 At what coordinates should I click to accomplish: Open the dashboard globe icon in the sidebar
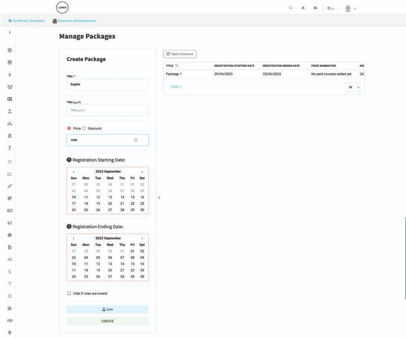[10, 50]
